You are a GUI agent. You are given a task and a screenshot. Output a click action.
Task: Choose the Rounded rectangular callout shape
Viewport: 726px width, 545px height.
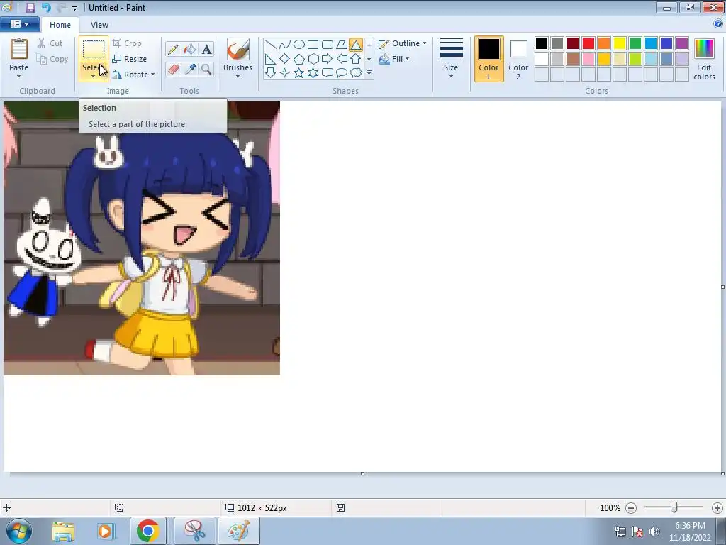(328, 73)
